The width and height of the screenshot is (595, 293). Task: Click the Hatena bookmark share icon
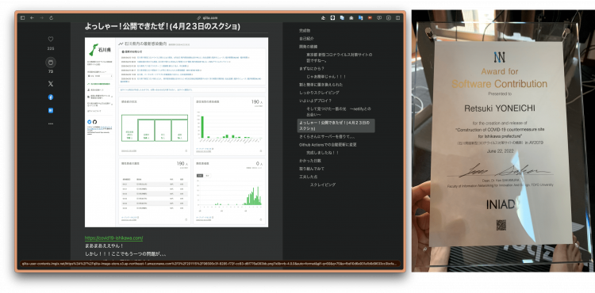pos(51,111)
